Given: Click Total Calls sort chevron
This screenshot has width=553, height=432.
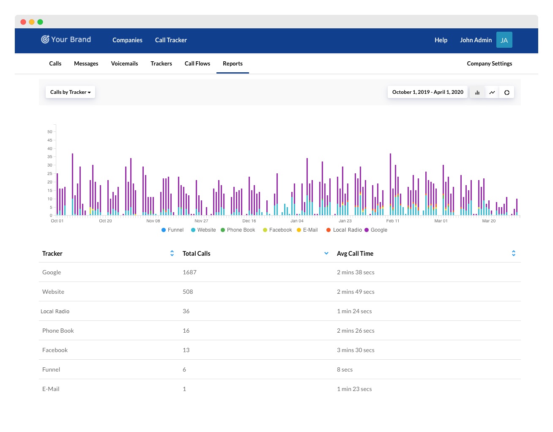Looking at the screenshot, I should (326, 254).
